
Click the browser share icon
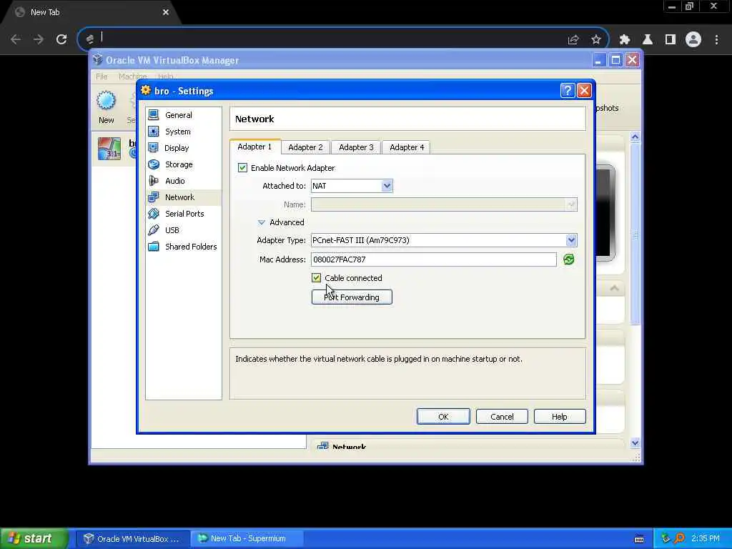(x=573, y=40)
